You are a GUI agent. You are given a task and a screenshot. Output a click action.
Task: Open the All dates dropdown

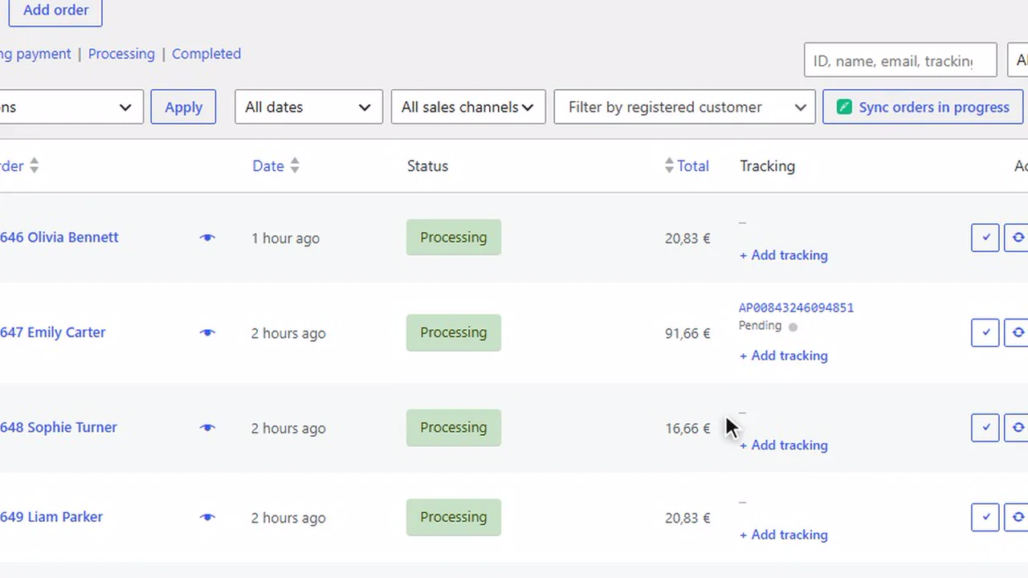pos(308,107)
